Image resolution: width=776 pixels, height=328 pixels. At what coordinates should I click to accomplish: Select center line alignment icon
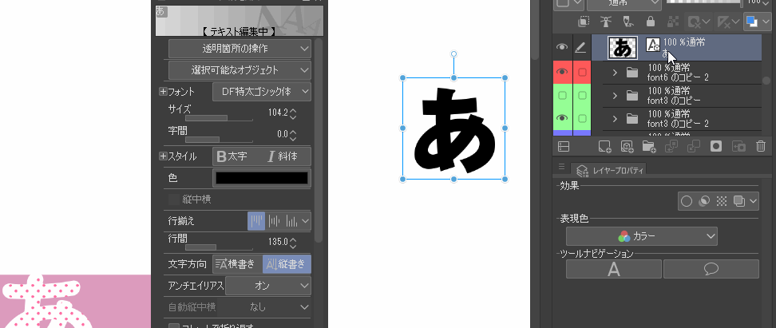click(274, 221)
